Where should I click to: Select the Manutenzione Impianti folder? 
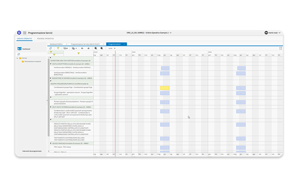[x=32, y=61]
